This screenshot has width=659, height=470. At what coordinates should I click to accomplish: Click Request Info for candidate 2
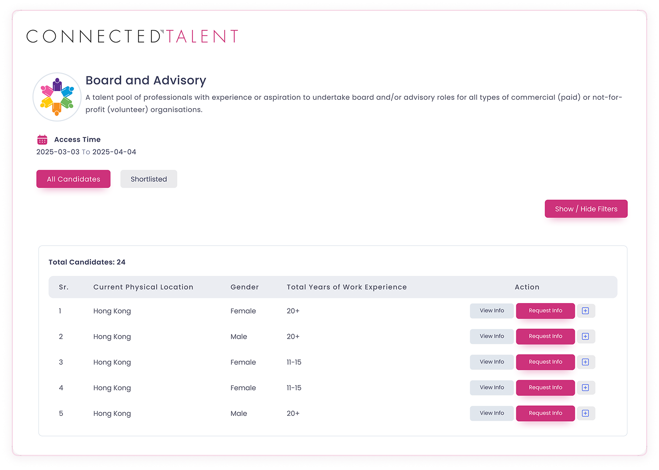click(x=545, y=336)
